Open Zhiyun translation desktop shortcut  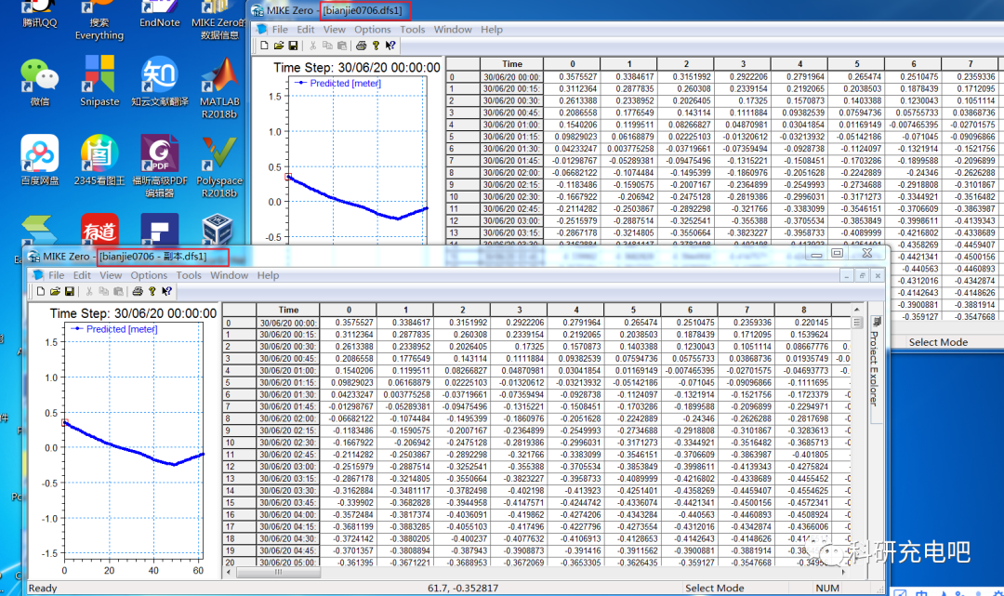(x=160, y=81)
